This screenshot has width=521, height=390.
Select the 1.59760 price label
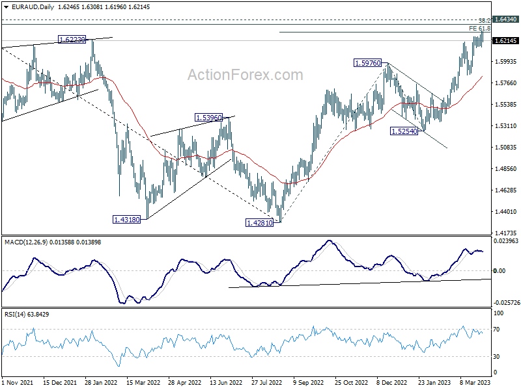click(368, 62)
